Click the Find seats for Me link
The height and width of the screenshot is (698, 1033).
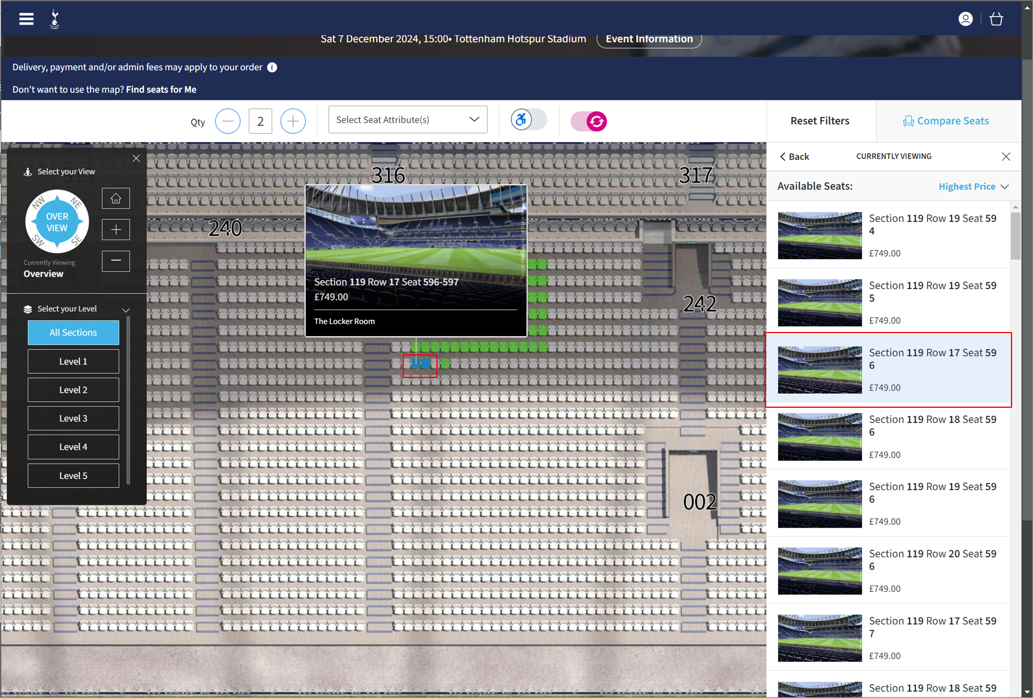[x=161, y=89]
